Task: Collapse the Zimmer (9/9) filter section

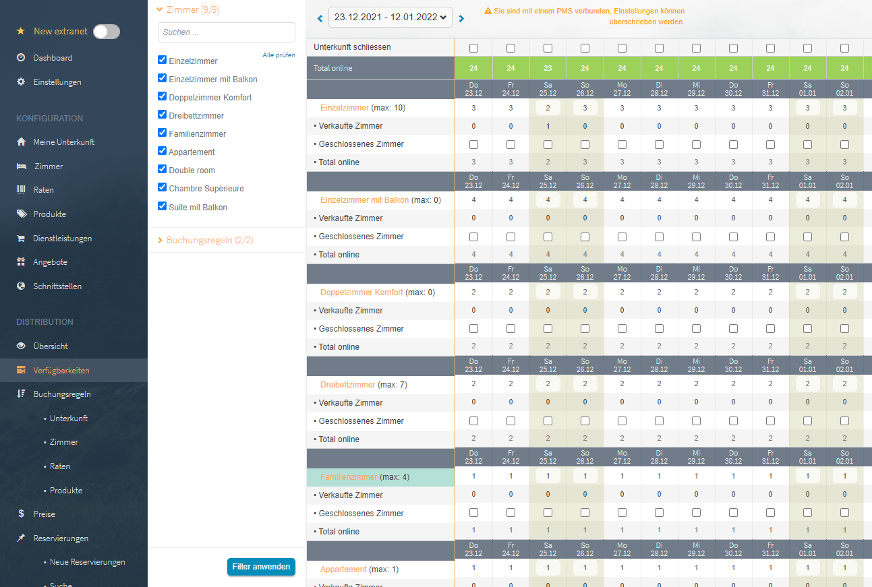Action: (188, 9)
